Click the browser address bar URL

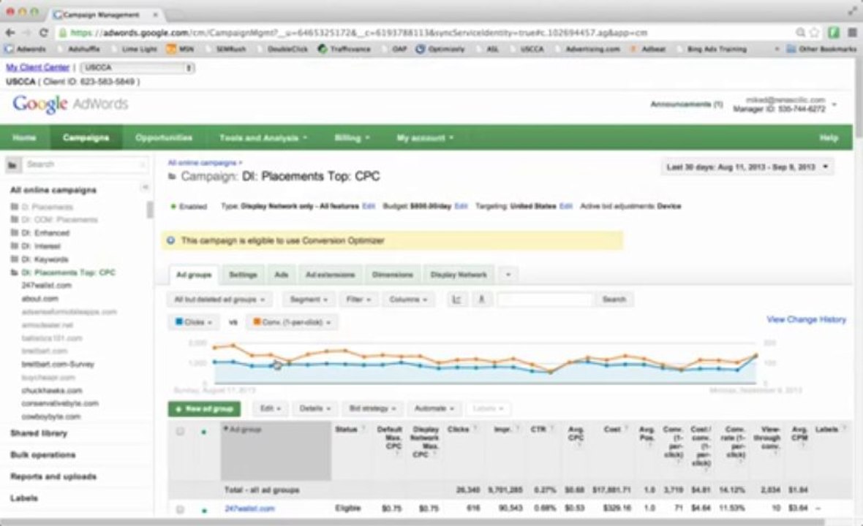(359, 33)
